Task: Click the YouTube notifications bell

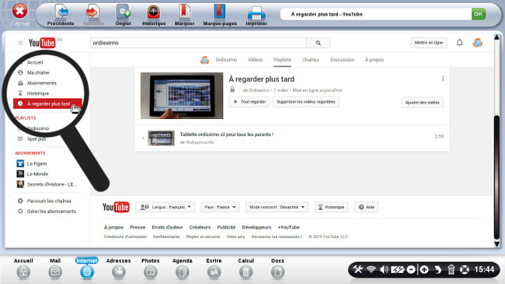Action: 460,43
